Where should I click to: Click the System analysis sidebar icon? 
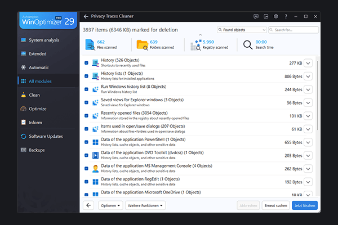[24, 40]
